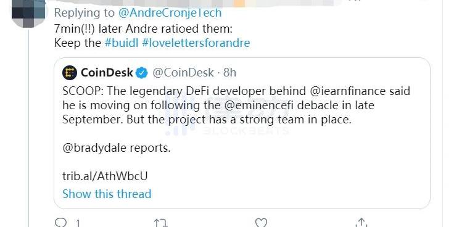This screenshot has width=454, height=227.
Task: Open the @eminencefi mention
Action: coord(259,105)
